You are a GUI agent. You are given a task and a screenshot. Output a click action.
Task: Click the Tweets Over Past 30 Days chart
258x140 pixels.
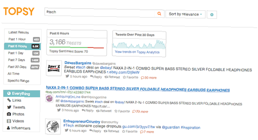[139, 44]
